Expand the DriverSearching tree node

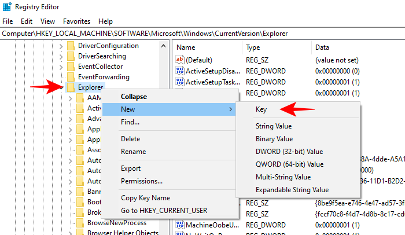tap(61, 56)
